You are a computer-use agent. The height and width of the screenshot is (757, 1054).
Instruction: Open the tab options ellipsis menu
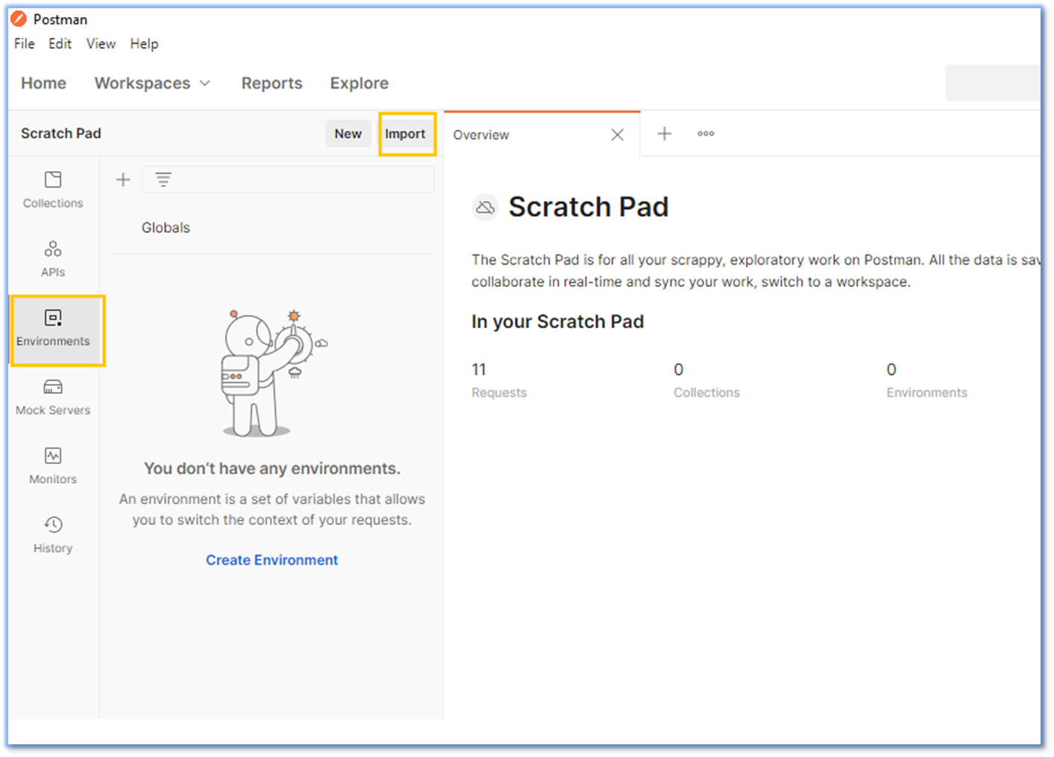[705, 134]
